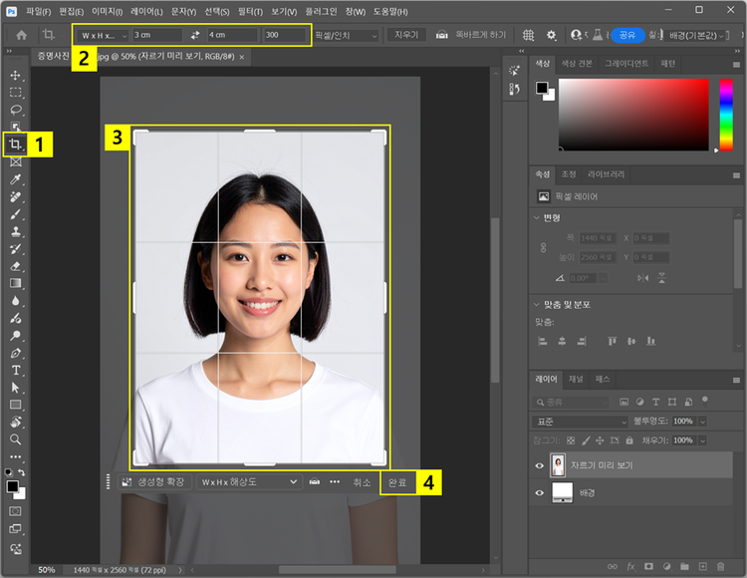
Task: Click the 취소 button to cancel crop
Action: (x=362, y=482)
